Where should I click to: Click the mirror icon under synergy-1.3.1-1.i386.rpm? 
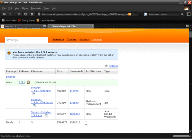(x=34, y=94)
